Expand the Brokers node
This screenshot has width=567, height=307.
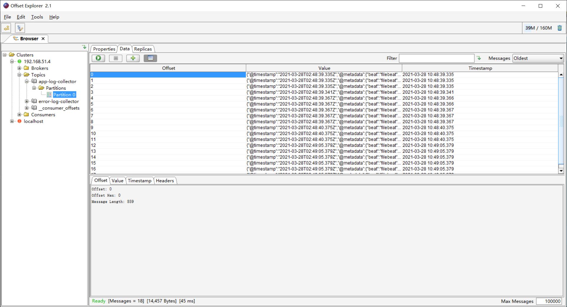tap(19, 68)
